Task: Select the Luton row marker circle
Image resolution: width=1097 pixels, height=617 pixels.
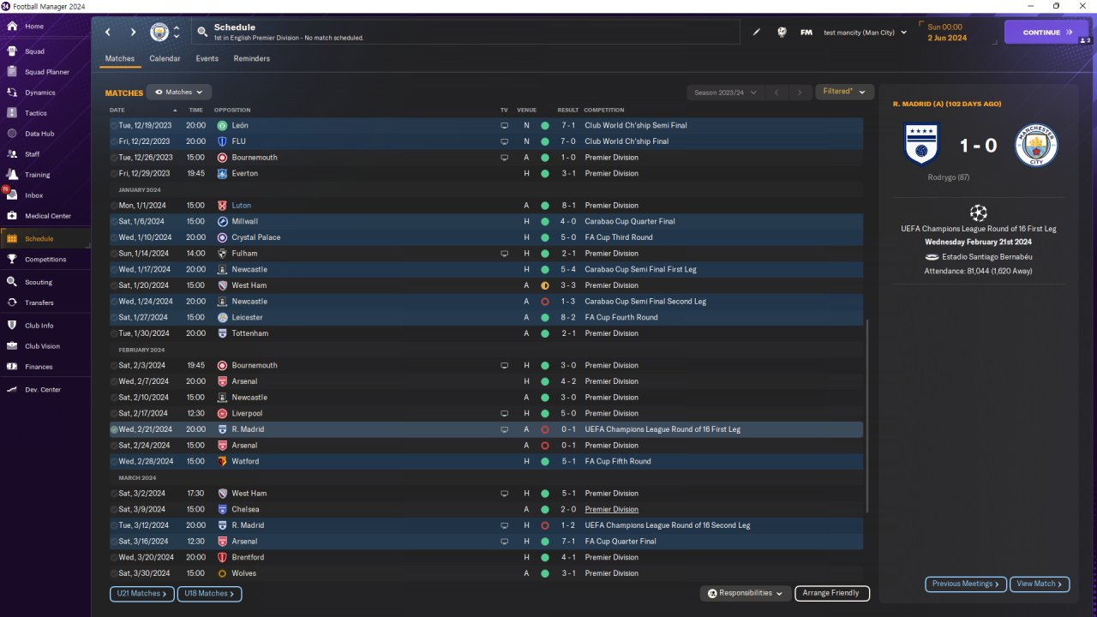Action: tap(114, 206)
